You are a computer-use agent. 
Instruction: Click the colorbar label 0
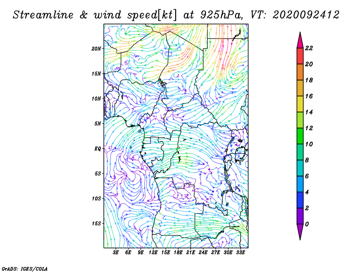[x=307, y=224]
